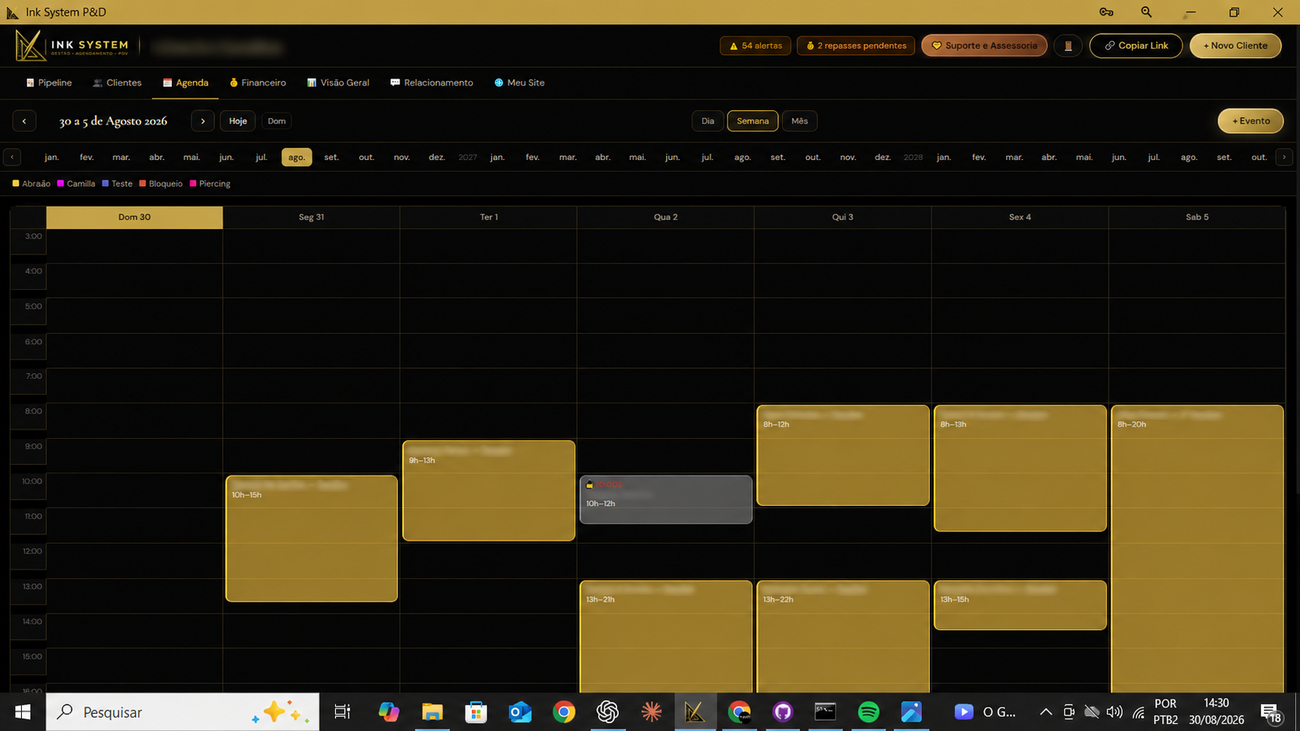Toggle the Abraão legend filter
The image size is (1300, 731).
(31, 184)
